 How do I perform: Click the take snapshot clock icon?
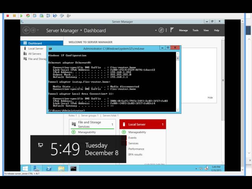click(x=35, y=16)
